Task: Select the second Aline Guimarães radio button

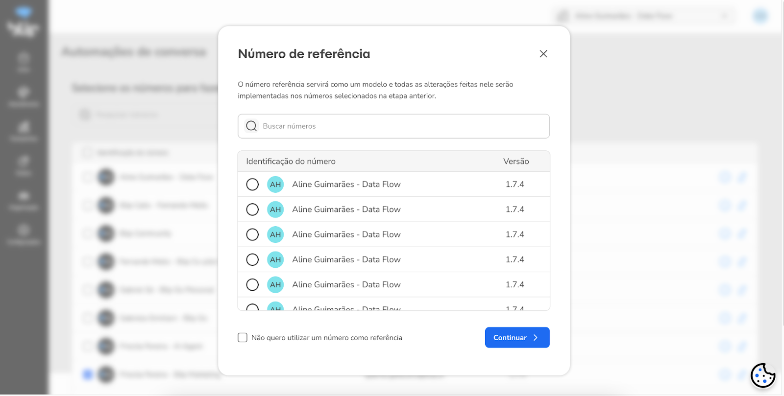Action: (252, 210)
